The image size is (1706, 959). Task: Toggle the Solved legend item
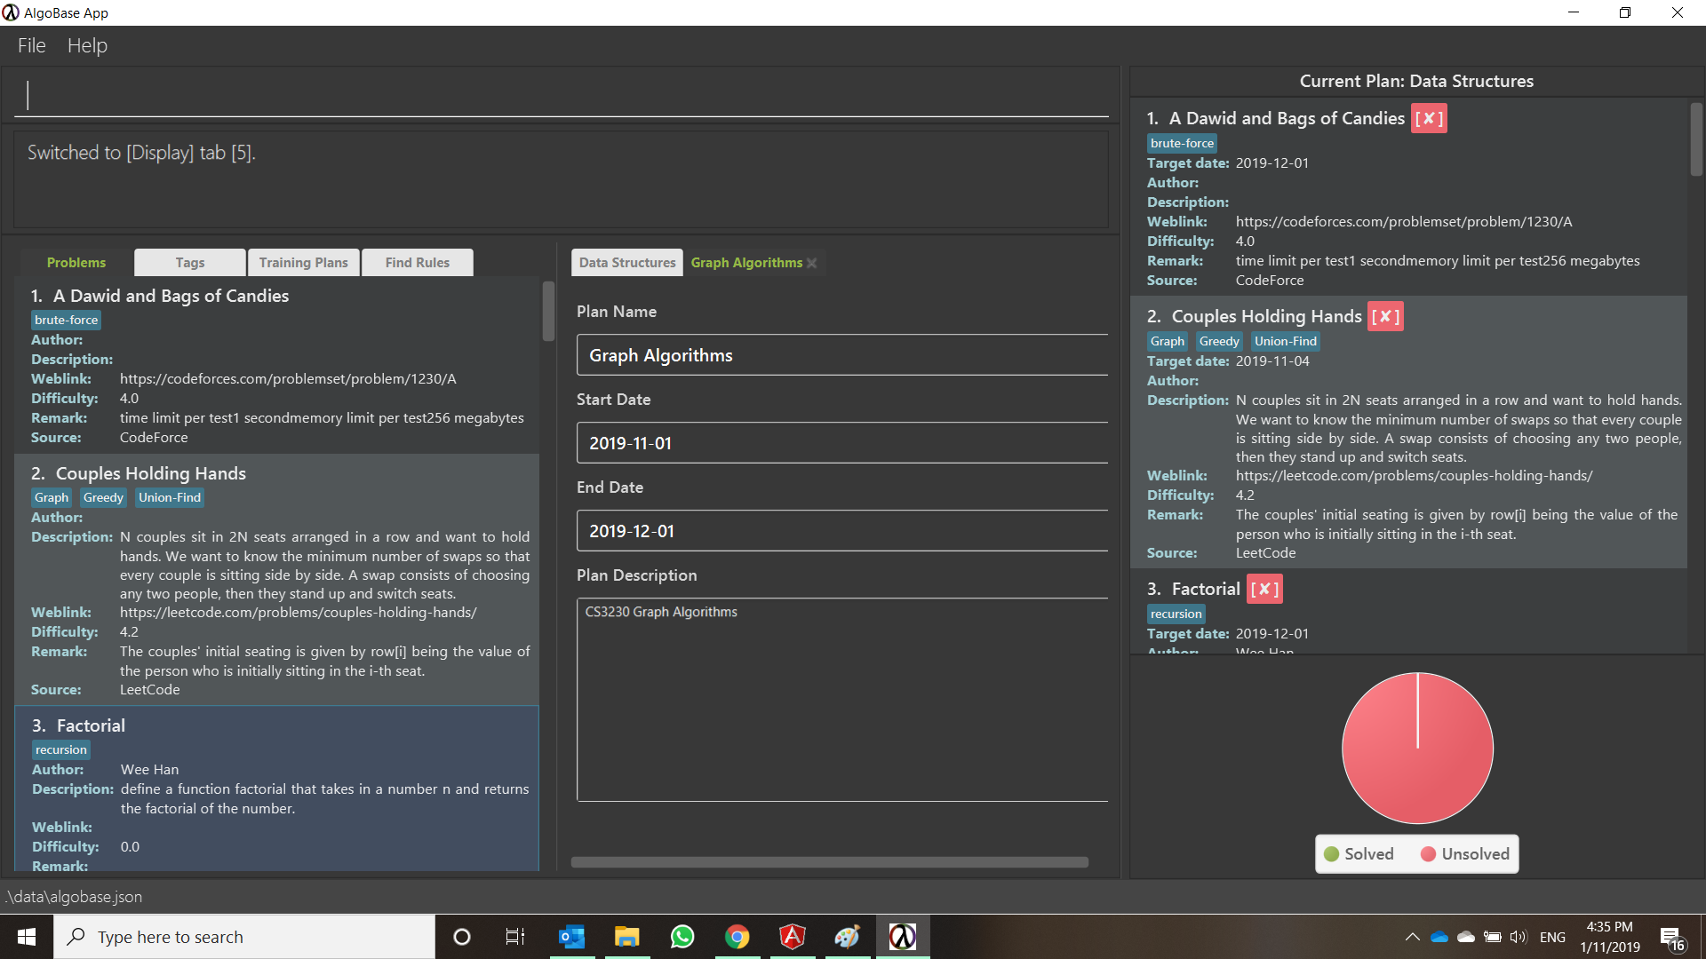click(1359, 854)
